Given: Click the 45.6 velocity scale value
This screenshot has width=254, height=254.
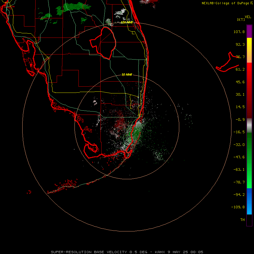Looking at the screenshot, I should click(x=240, y=82).
